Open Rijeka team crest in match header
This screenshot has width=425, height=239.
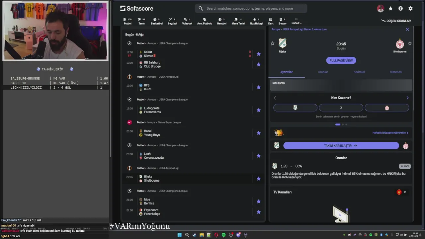[x=283, y=43]
